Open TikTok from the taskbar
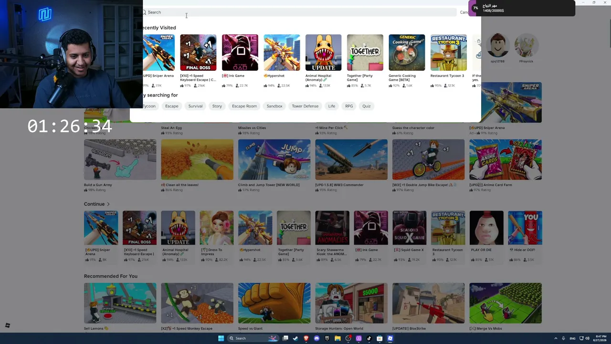This screenshot has height=344, width=611. [x=369, y=338]
